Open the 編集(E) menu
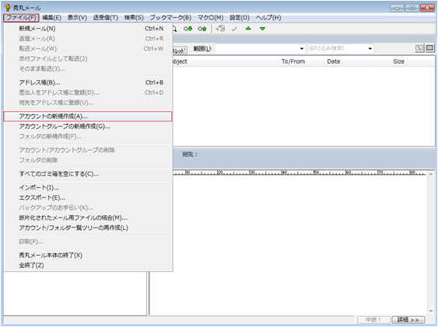Screen dimensions: 438x327 coord(51,18)
